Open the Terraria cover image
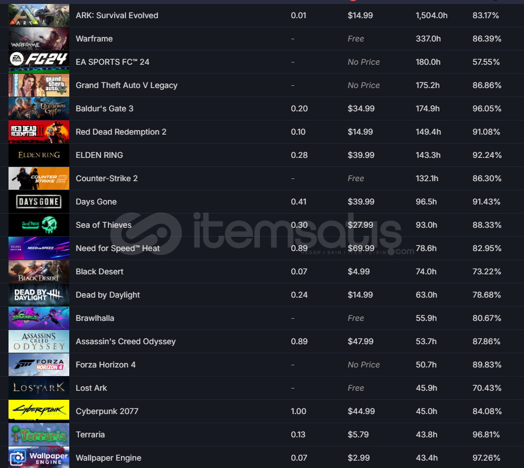524x468 pixels. coord(39,434)
